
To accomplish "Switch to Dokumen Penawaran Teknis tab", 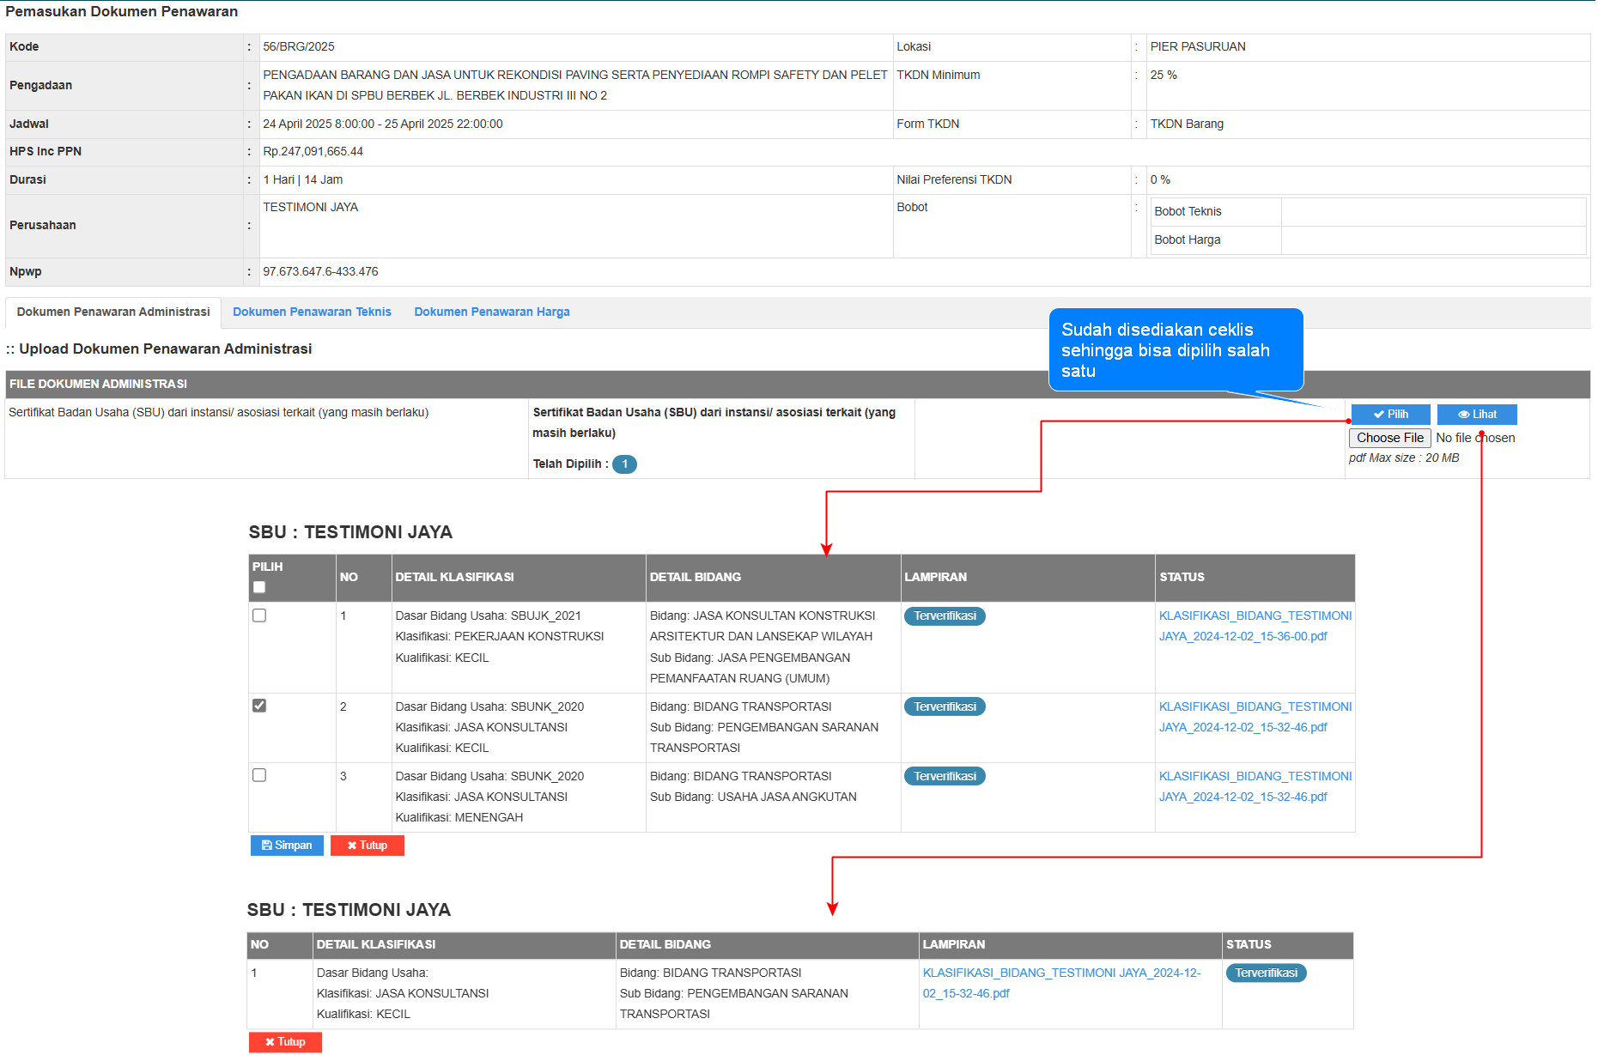I will [x=312, y=312].
